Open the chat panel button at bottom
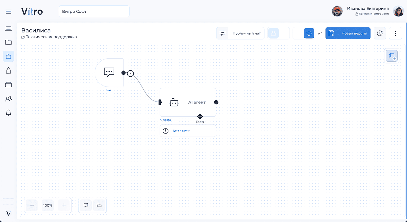The width and height of the screenshot is (407, 222). click(x=86, y=205)
